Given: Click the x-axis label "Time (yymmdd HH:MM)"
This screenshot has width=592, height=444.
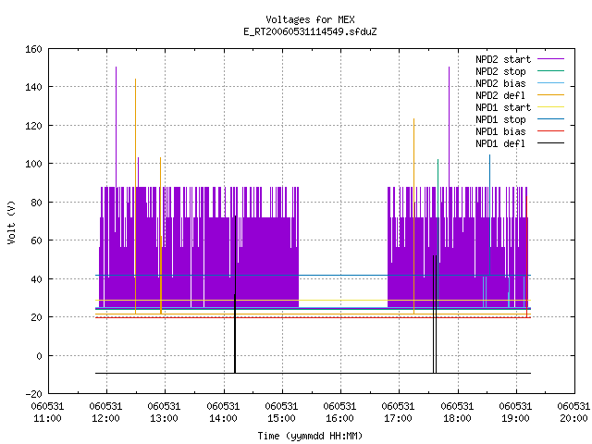Looking at the screenshot, I should coord(310,436).
